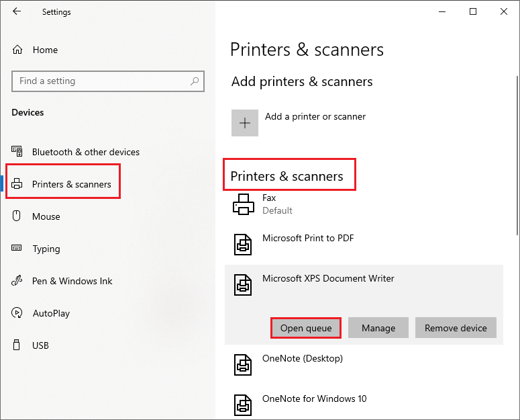The image size is (520, 420).
Task: Close the Settings window
Action: 503,11
